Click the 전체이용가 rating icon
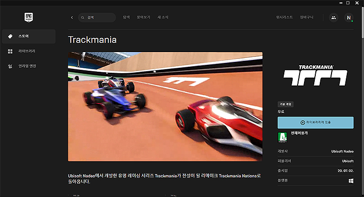This screenshot has width=364, height=197. coord(282,138)
